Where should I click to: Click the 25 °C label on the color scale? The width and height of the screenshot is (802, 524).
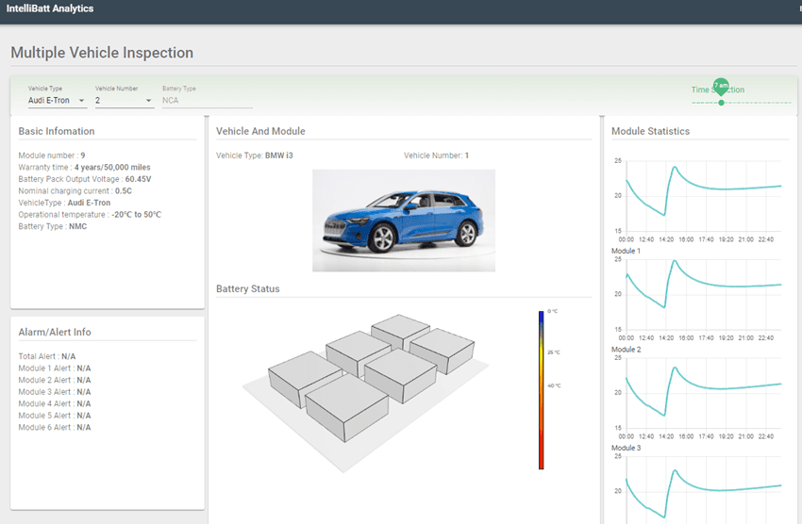pyautogui.click(x=554, y=352)
